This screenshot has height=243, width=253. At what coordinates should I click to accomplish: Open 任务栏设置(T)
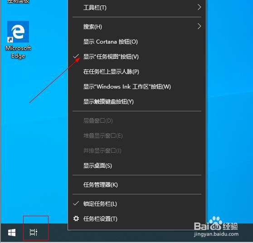137,219
